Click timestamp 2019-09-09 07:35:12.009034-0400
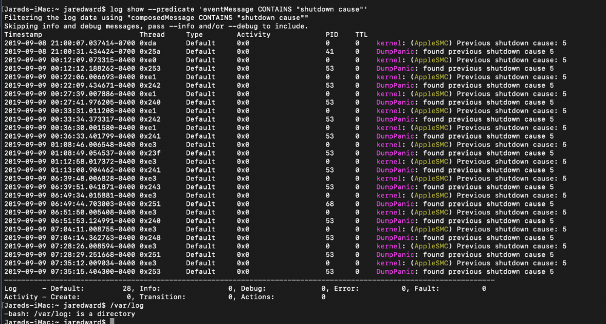Image resolution: width=606 pixels, height=324 pixels. tap(70, 263)
